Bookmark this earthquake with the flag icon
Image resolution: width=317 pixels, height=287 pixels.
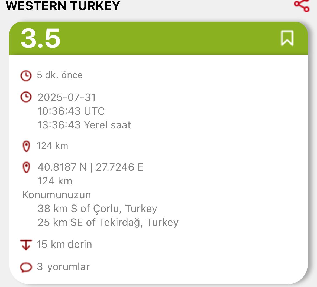(287, 38)
